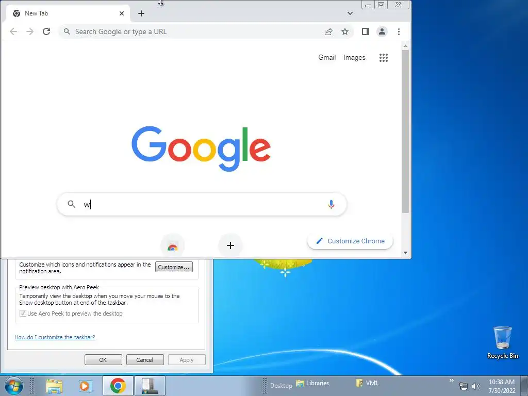Click the page vertical scrollbar thumb
The image size is (528, 396).
click(405, 131)
